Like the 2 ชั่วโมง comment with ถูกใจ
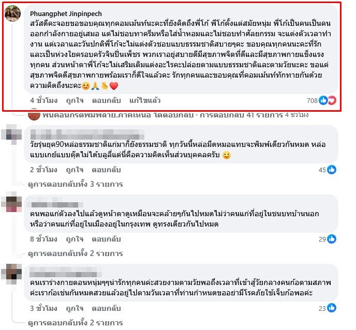356x330 pixels. 75,170
